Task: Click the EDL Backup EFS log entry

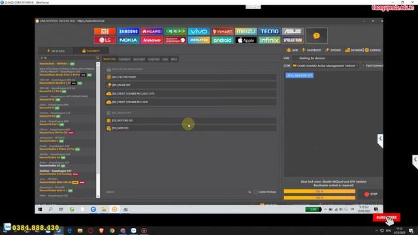Action: [299, 76]
